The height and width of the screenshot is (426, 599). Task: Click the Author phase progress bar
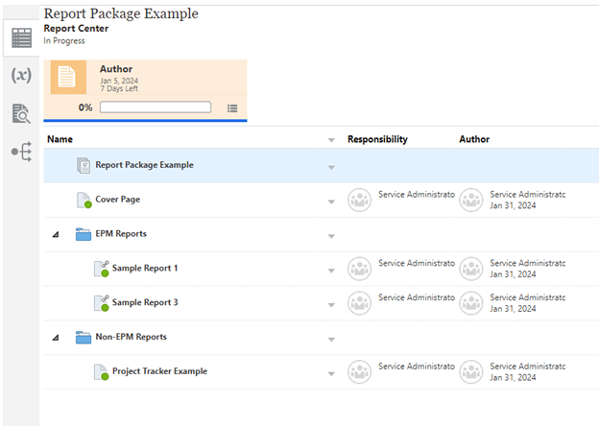tap(155, 107)
